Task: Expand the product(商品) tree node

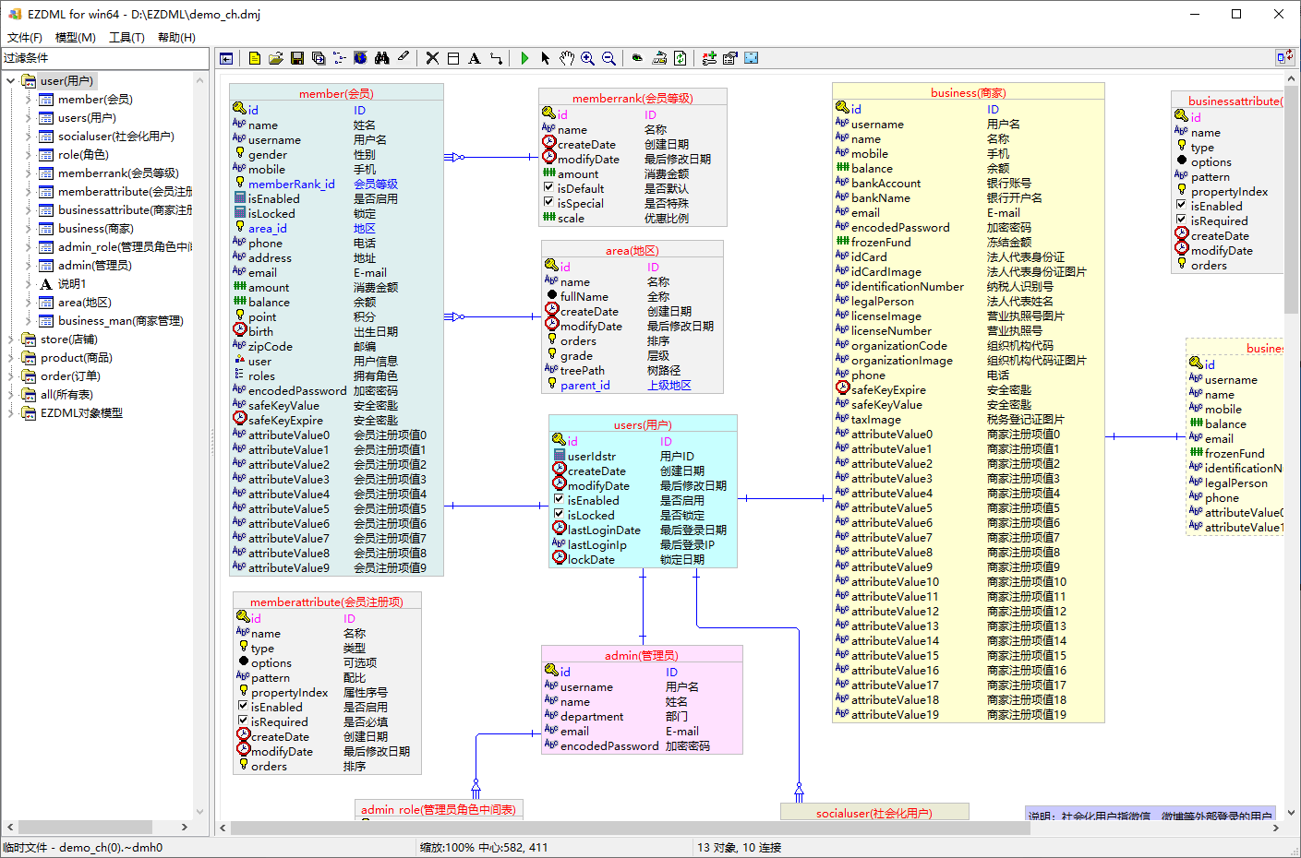Action: coord(11,358)
